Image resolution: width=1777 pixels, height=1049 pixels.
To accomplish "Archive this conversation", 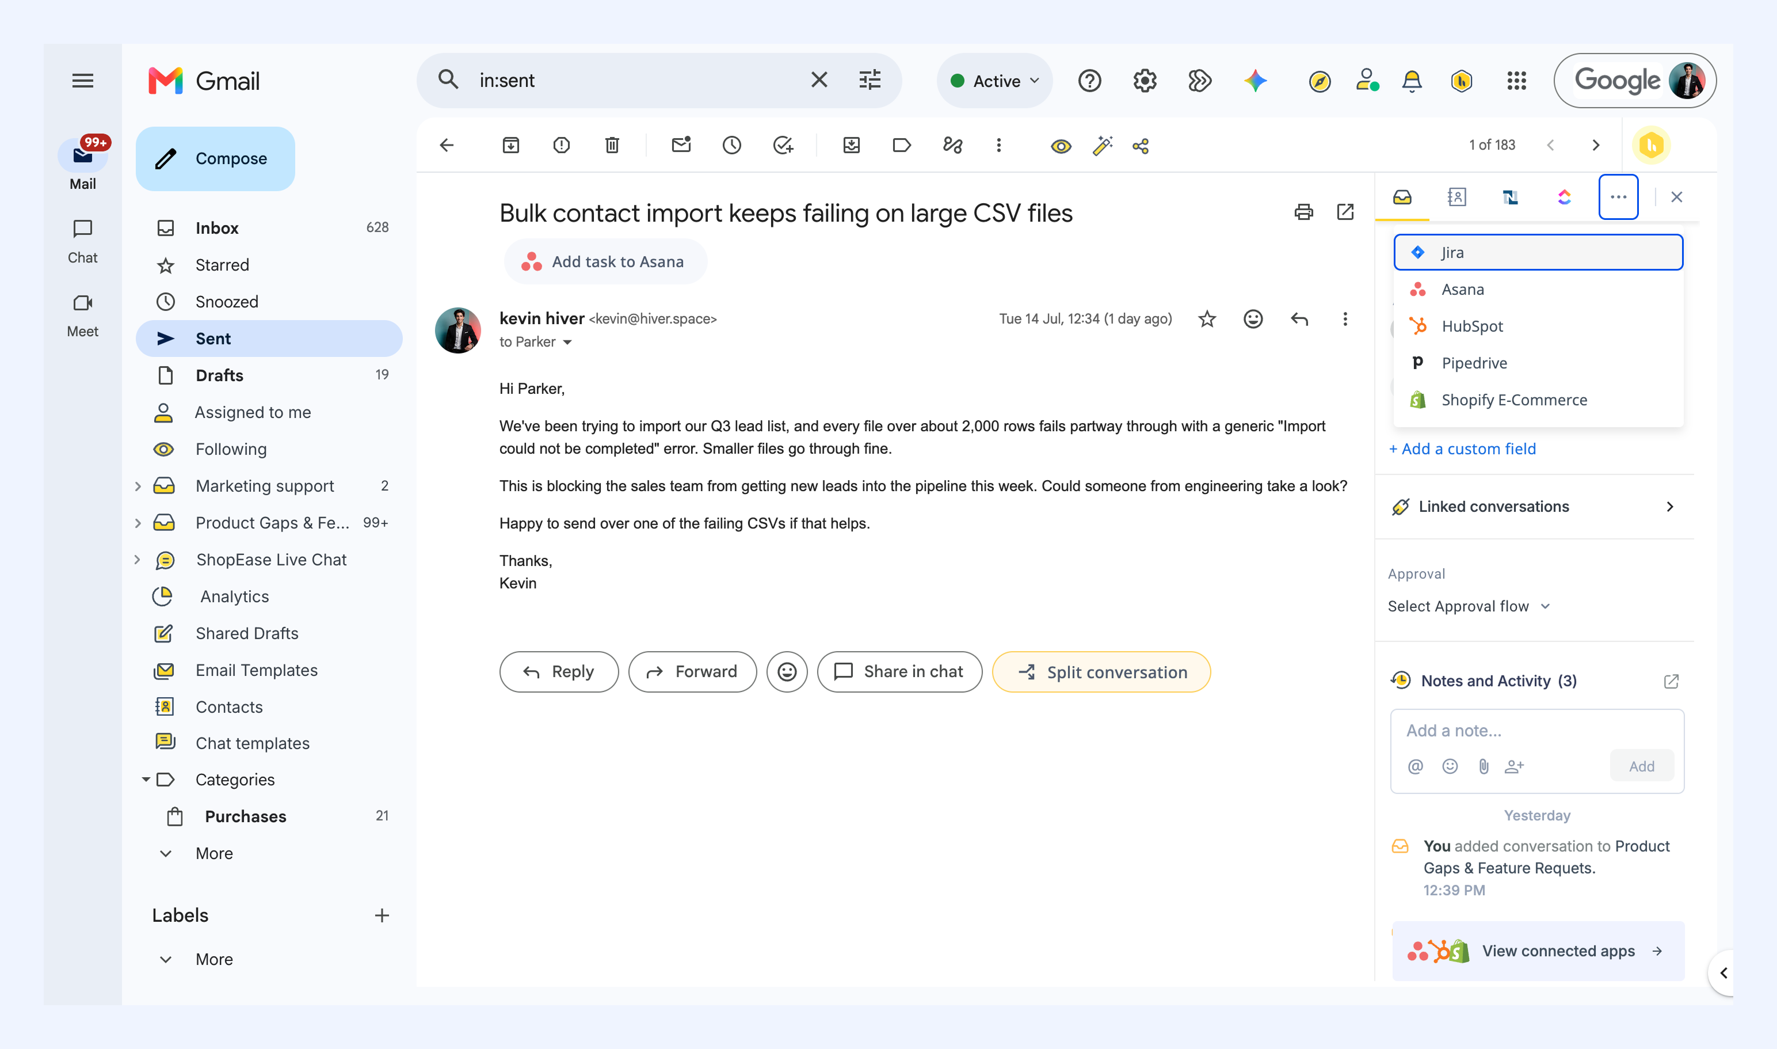I will (511, 146).
